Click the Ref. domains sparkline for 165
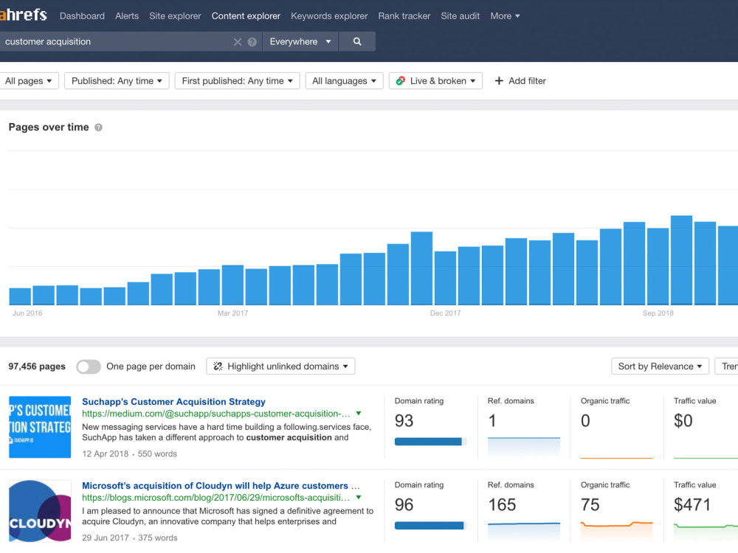The height and width of the screenshot is (553, 738). [524, 531]
